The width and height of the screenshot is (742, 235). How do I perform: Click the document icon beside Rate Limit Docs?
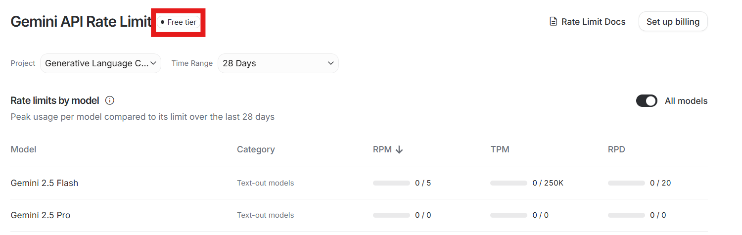tap(554, 22)
